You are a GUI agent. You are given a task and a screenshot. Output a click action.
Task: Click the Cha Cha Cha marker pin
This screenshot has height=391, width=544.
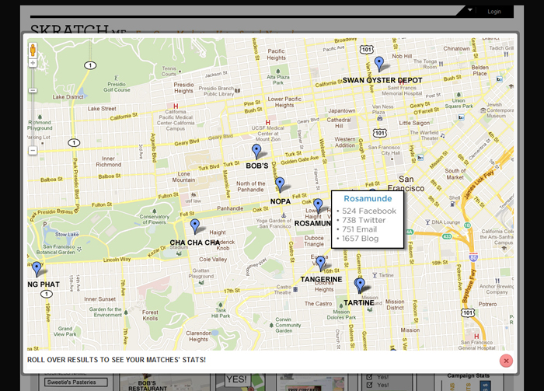pos(195,226)
